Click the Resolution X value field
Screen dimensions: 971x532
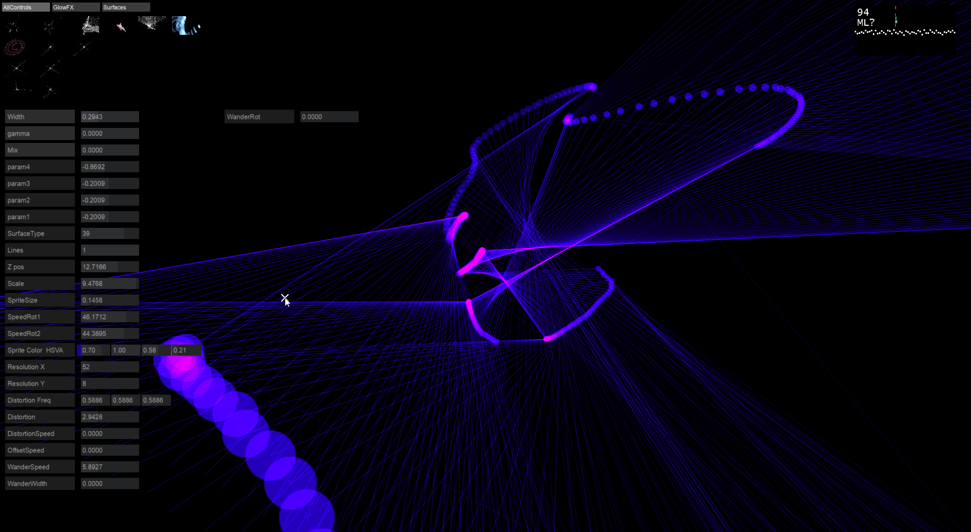pyautogui.click(x=110, y=367)
